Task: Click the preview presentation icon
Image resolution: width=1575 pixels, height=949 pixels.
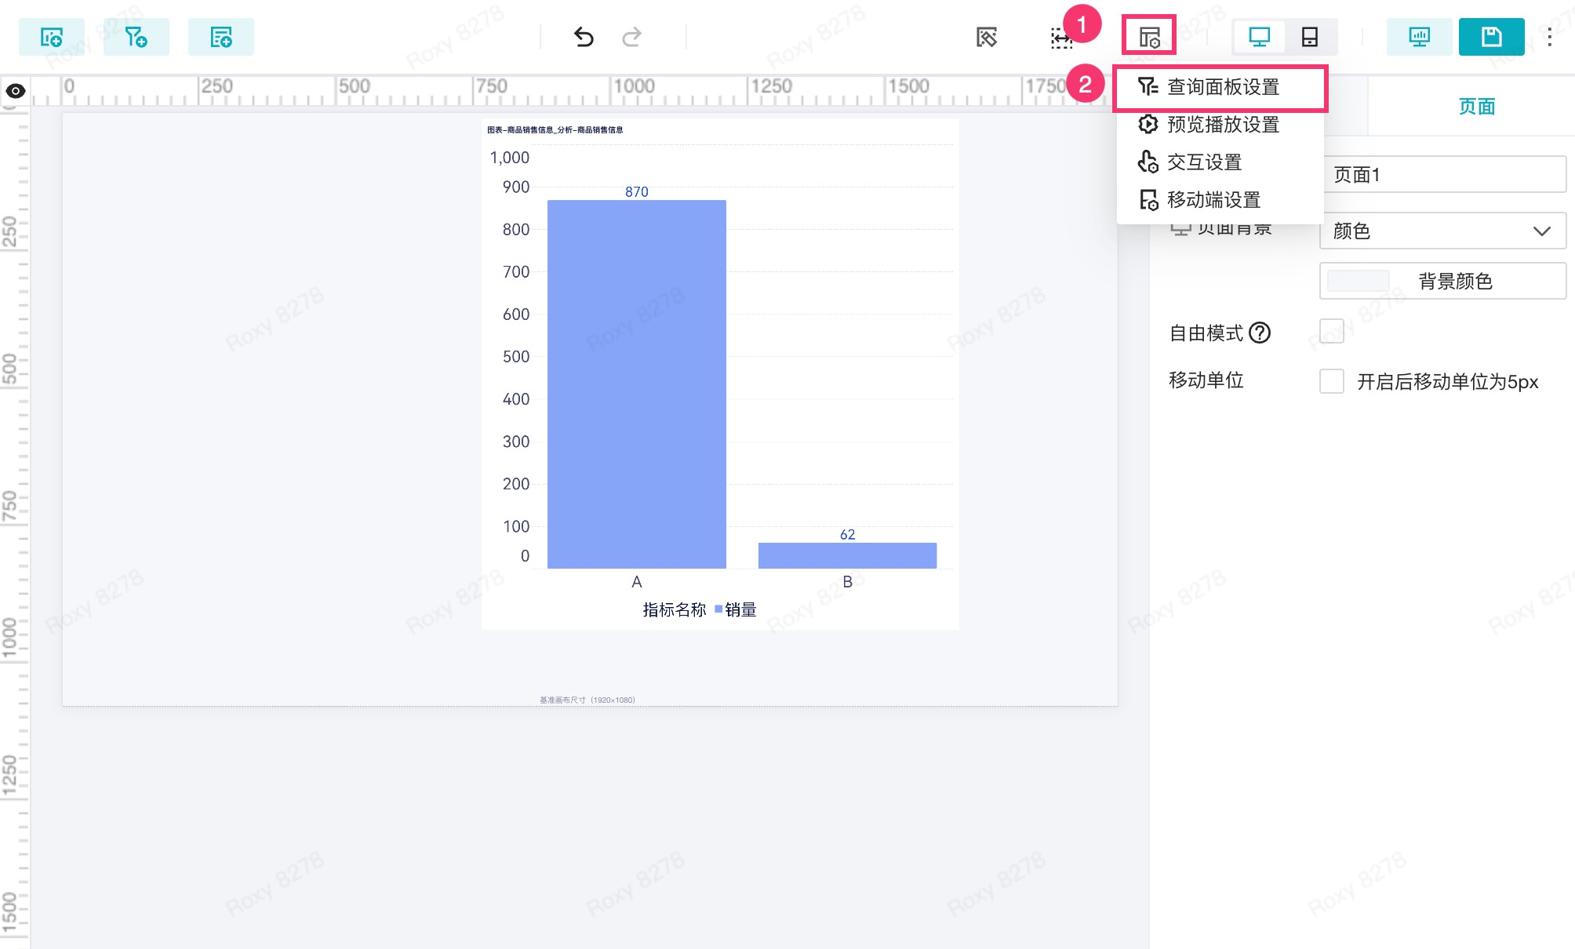Action: (x=1419, y=37)
